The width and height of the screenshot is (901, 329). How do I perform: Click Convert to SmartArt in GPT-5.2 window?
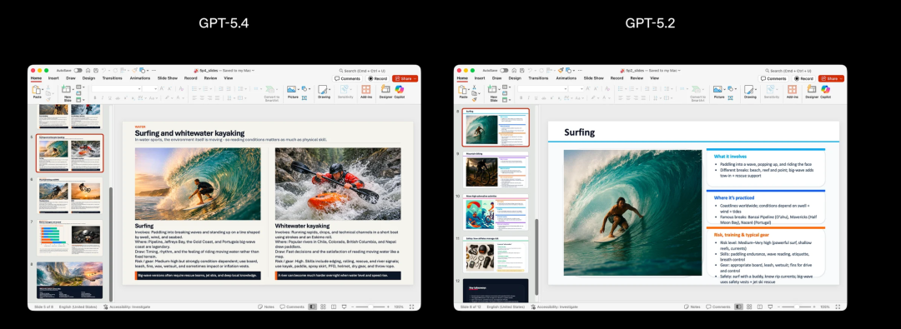(x=697, y=93)
